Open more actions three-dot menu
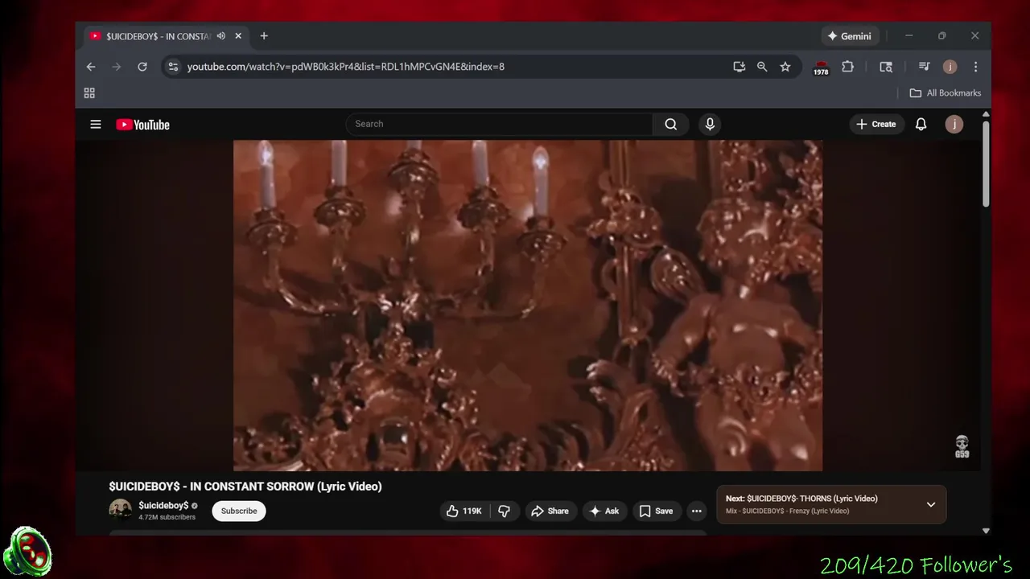Screen dimensions: 1030x579 pyautogui.click(x=697, y=511)
